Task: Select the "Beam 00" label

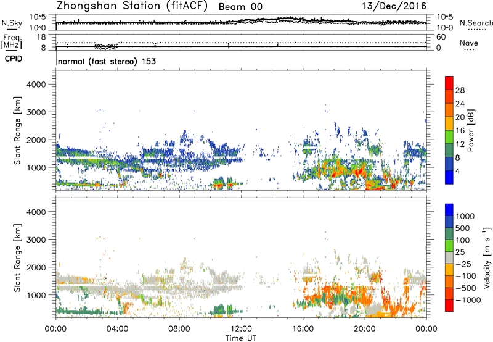Action: pos(240,7)
